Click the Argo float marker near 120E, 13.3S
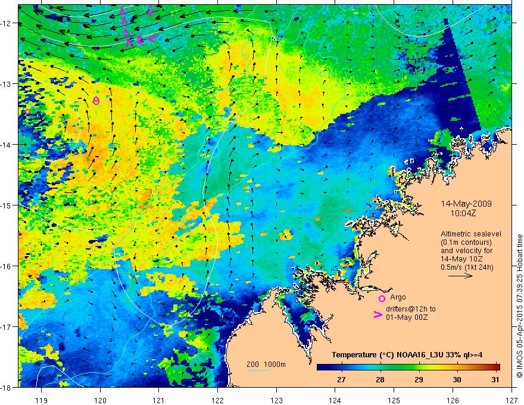 pos(96,101)
